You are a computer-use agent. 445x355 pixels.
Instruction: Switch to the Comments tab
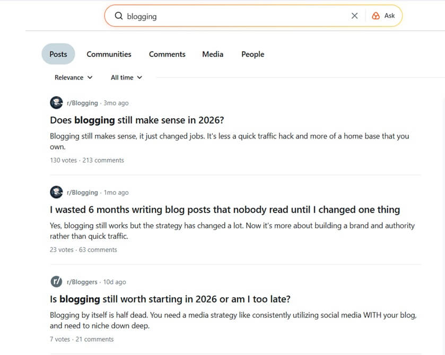[x=167, y=54]
